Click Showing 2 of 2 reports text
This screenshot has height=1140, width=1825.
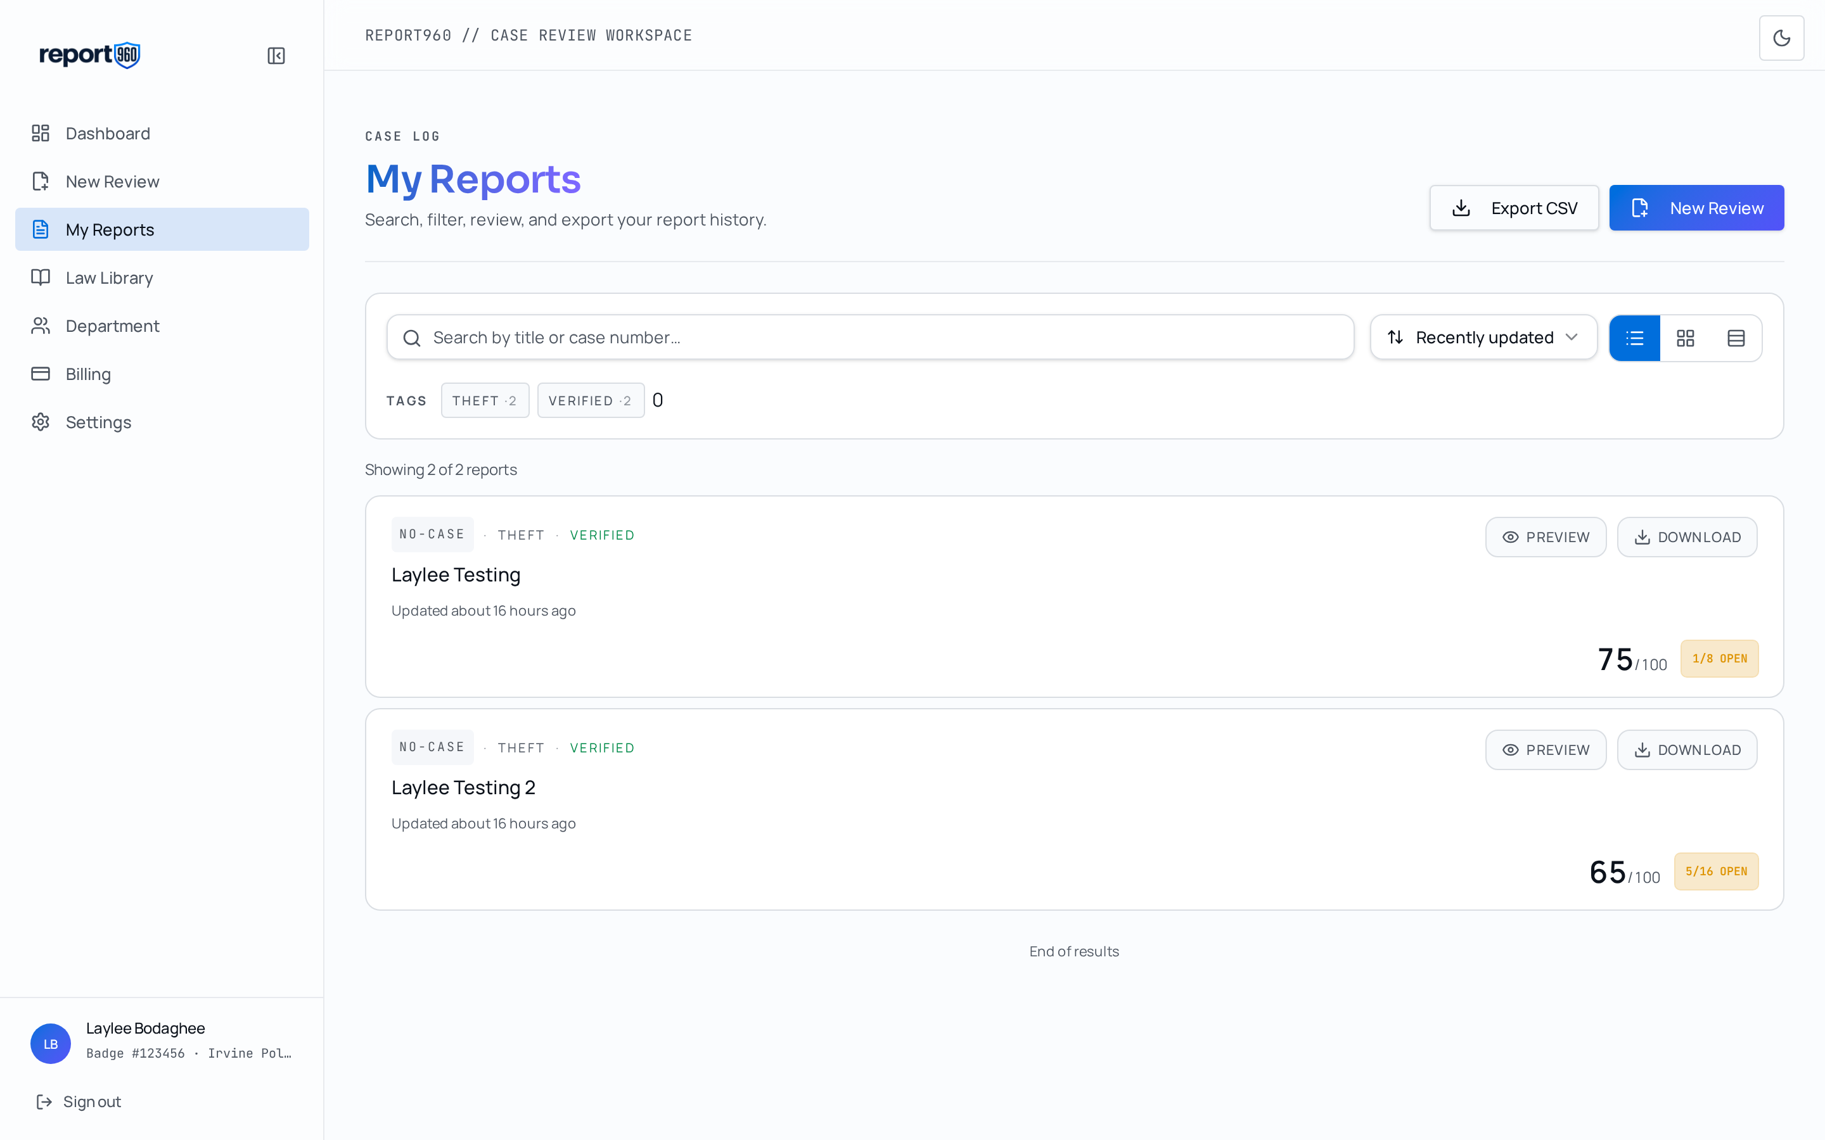440,470
